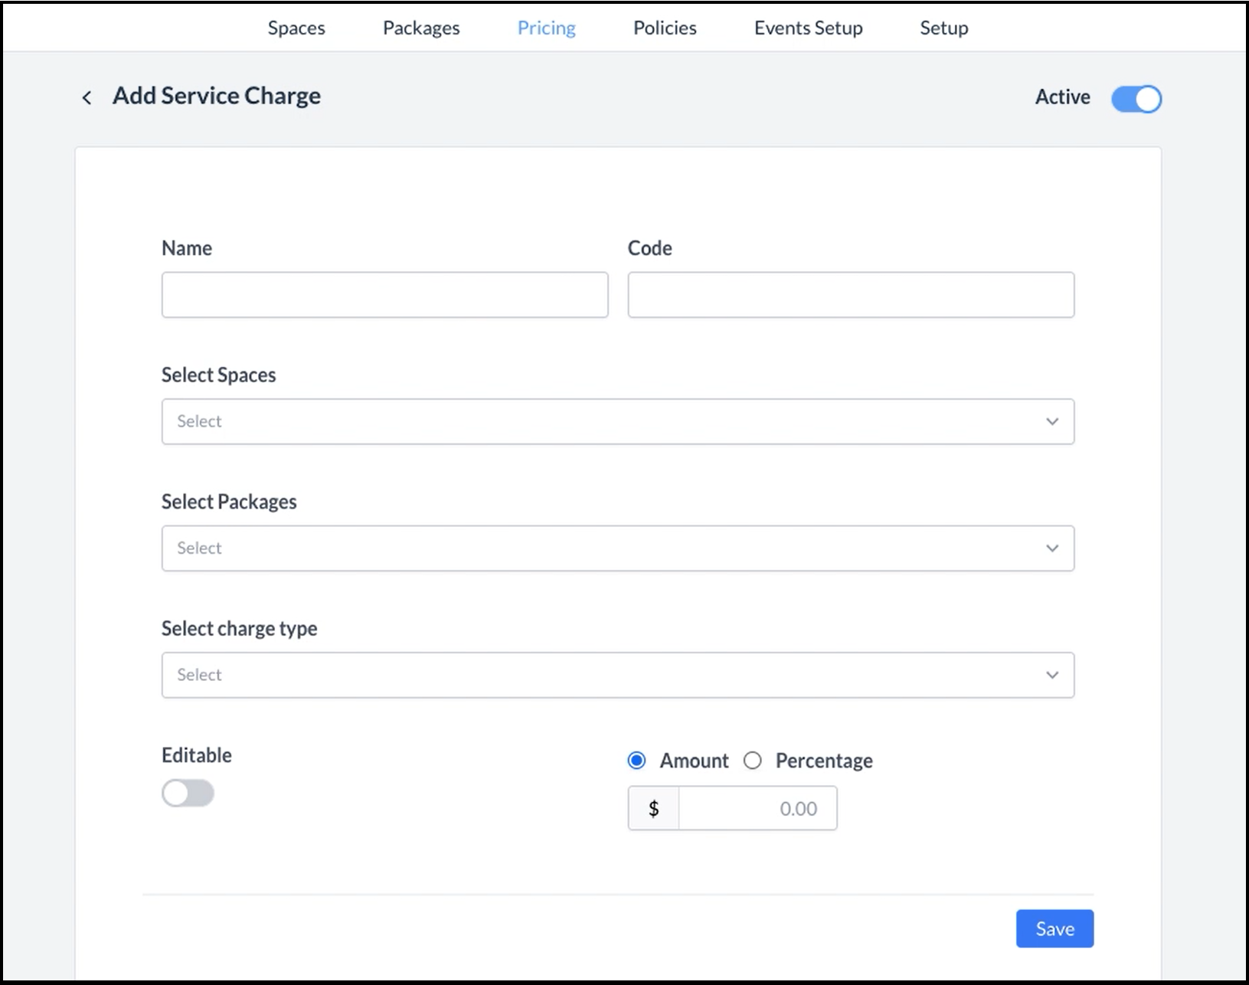Enable the Editable toggle
1249x985 pixels.
[x=188, y=794]
